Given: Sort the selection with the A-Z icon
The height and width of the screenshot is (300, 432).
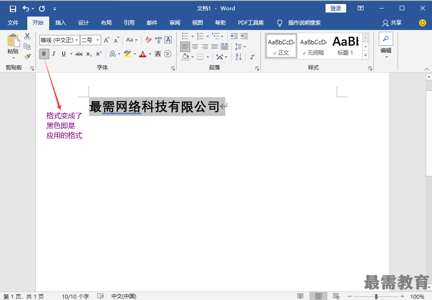Looking at the screenshot, I should [x=239, y=57].
